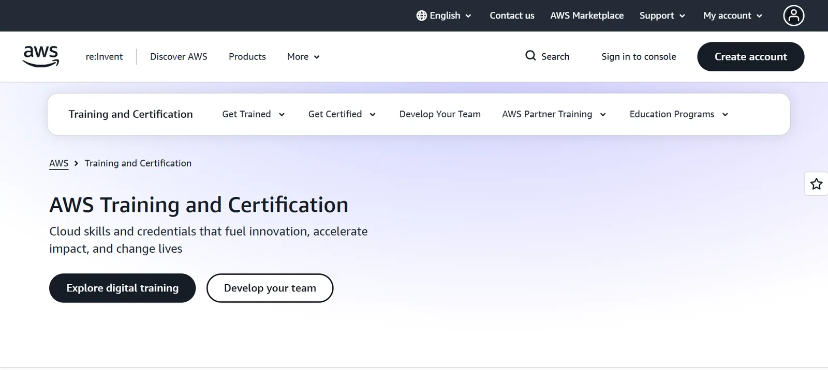
Task: Open the Products menu item
Action: point(247,57)
